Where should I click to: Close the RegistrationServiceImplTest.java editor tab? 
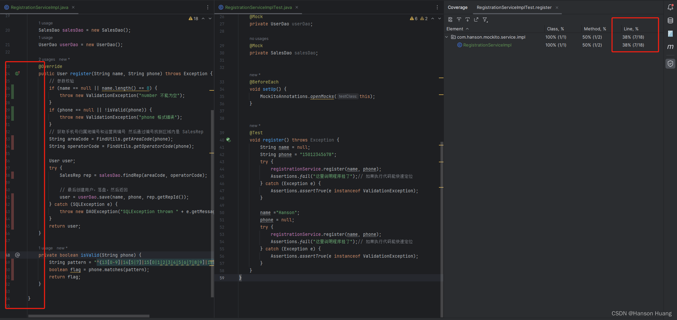(297, 7)
